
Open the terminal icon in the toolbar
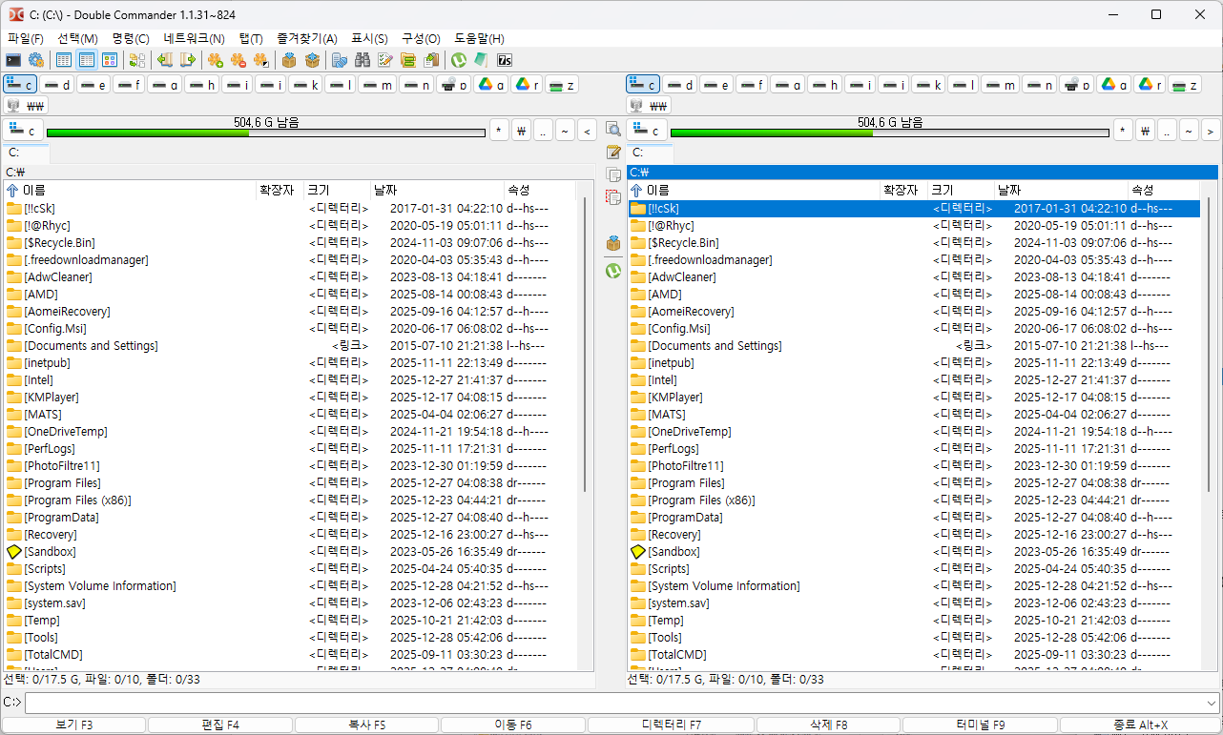click(x=13, y=60)
